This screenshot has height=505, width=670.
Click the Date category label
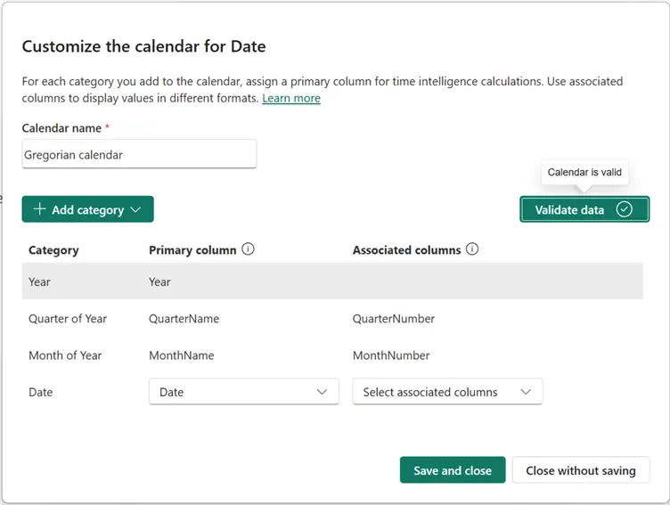(x=41, y=392)
